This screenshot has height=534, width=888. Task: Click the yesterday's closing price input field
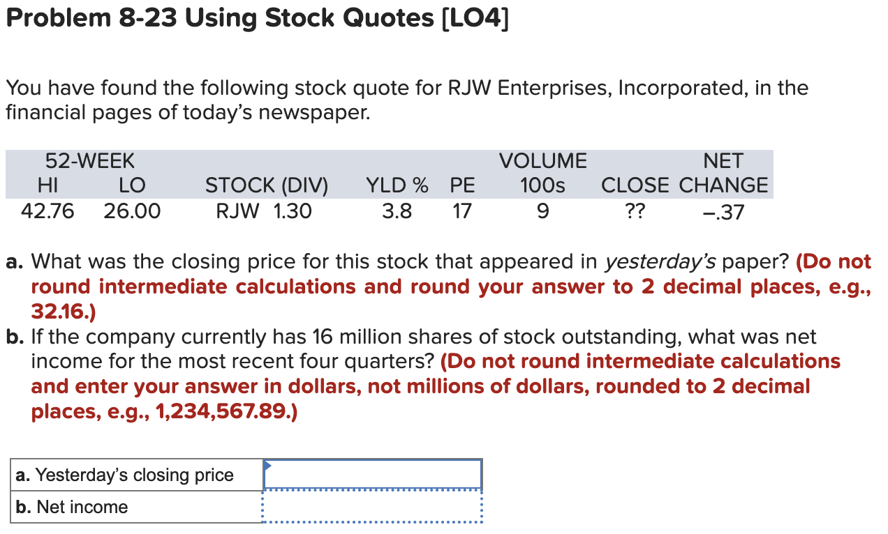pyautogui.click(x=372, y=474)
